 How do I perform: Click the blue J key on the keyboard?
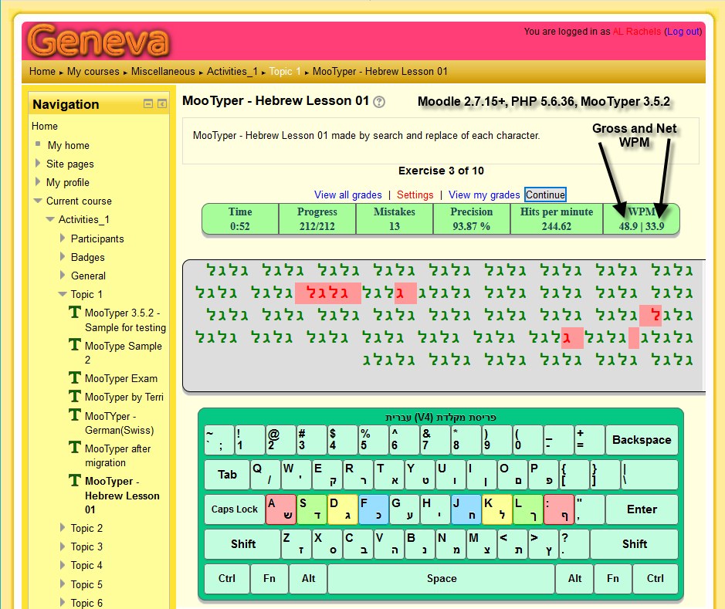click(466, 509)
